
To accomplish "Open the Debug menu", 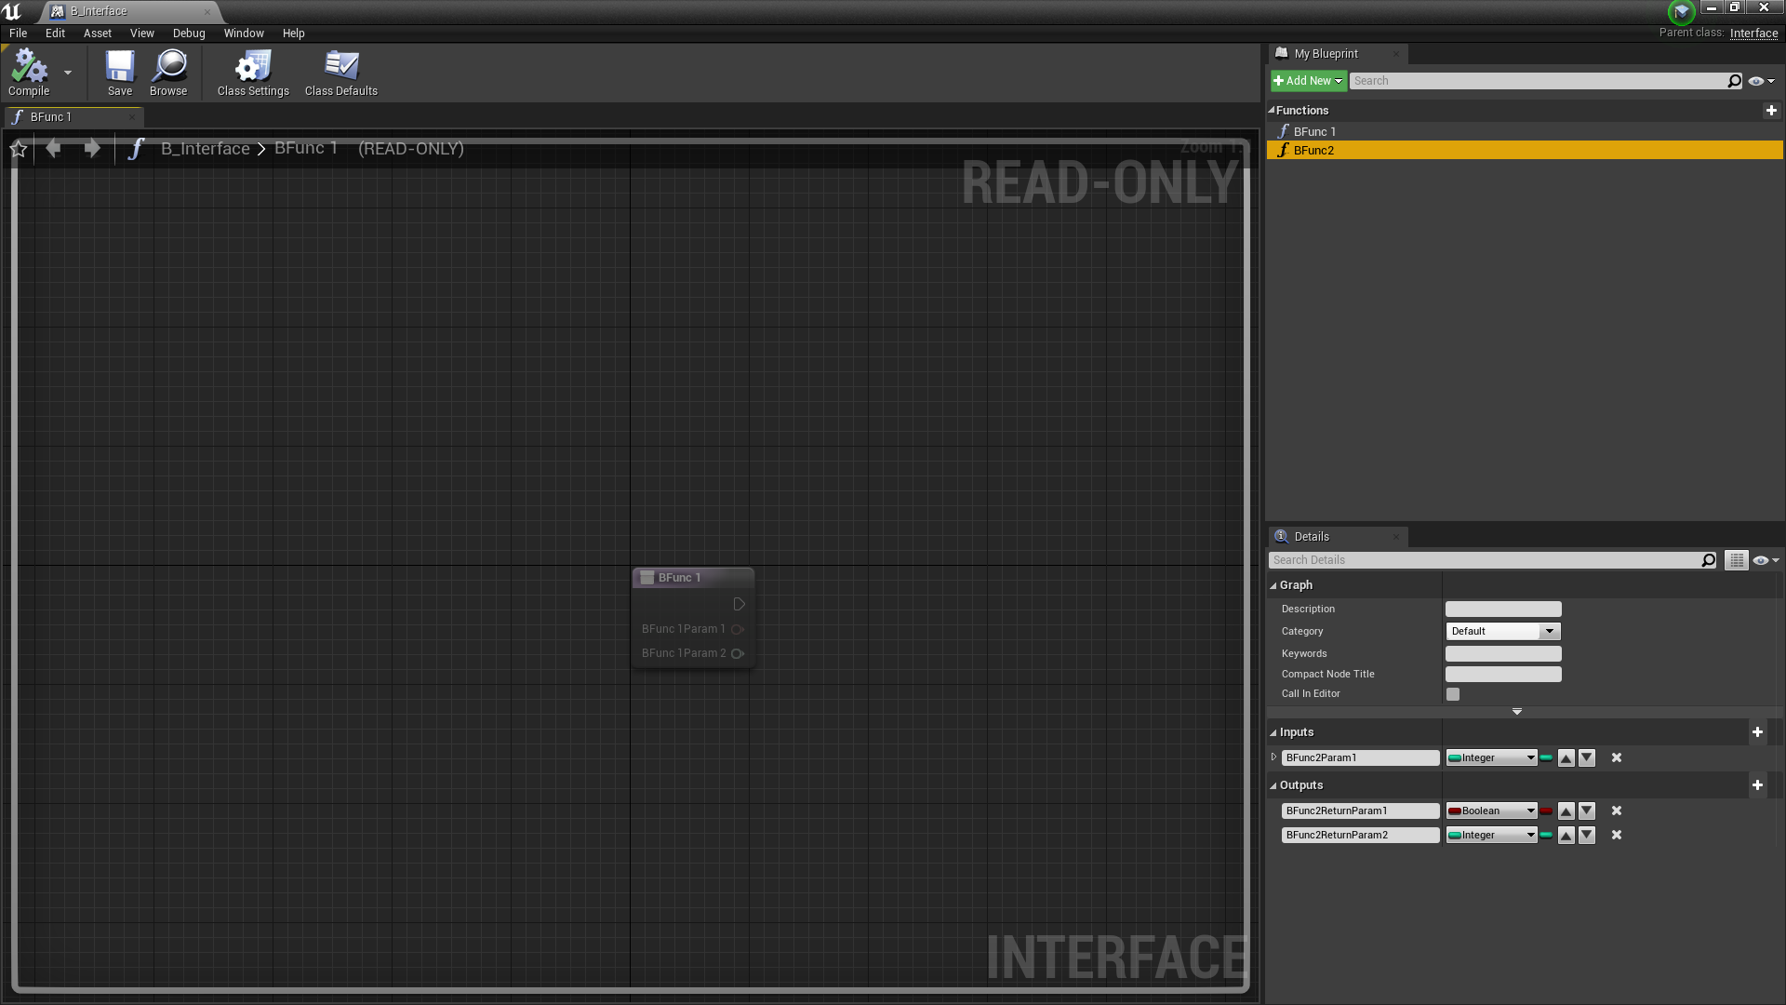I will 189,33.
